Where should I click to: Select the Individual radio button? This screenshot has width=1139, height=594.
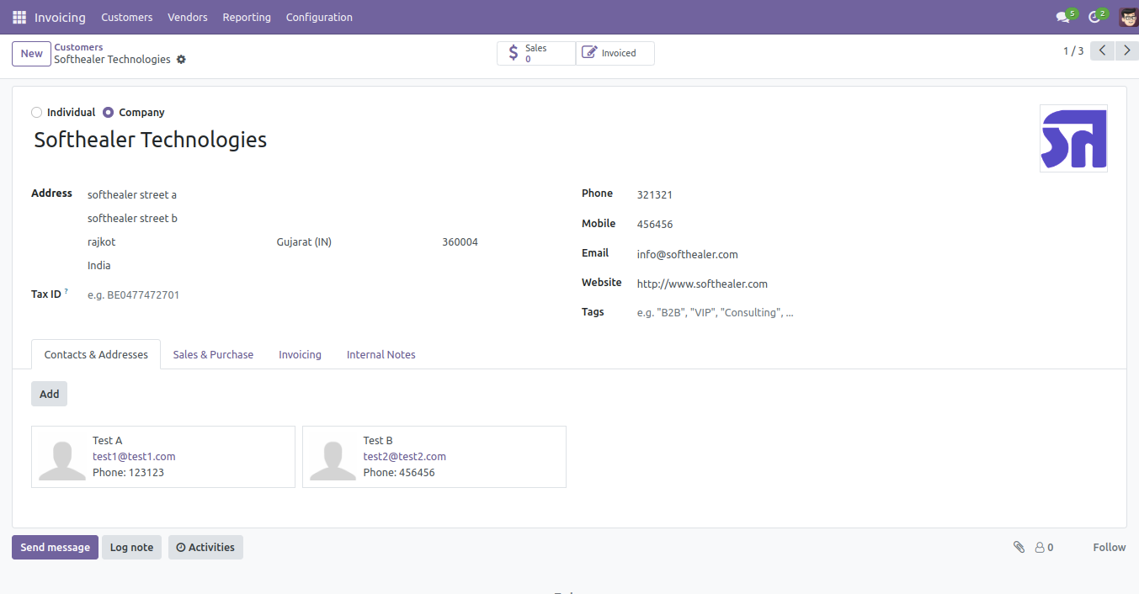36,112
